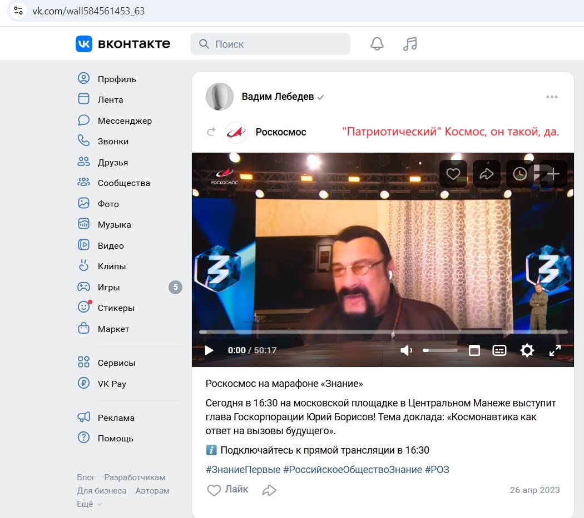Like the post with Лайк button

click(227, 490)
